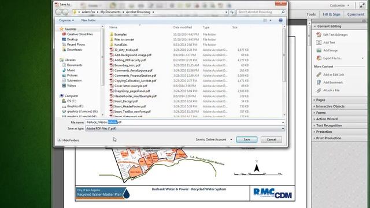Click the Attach a File paperclip icon
This screenshot has height=208, width=370.
(319, 90)
